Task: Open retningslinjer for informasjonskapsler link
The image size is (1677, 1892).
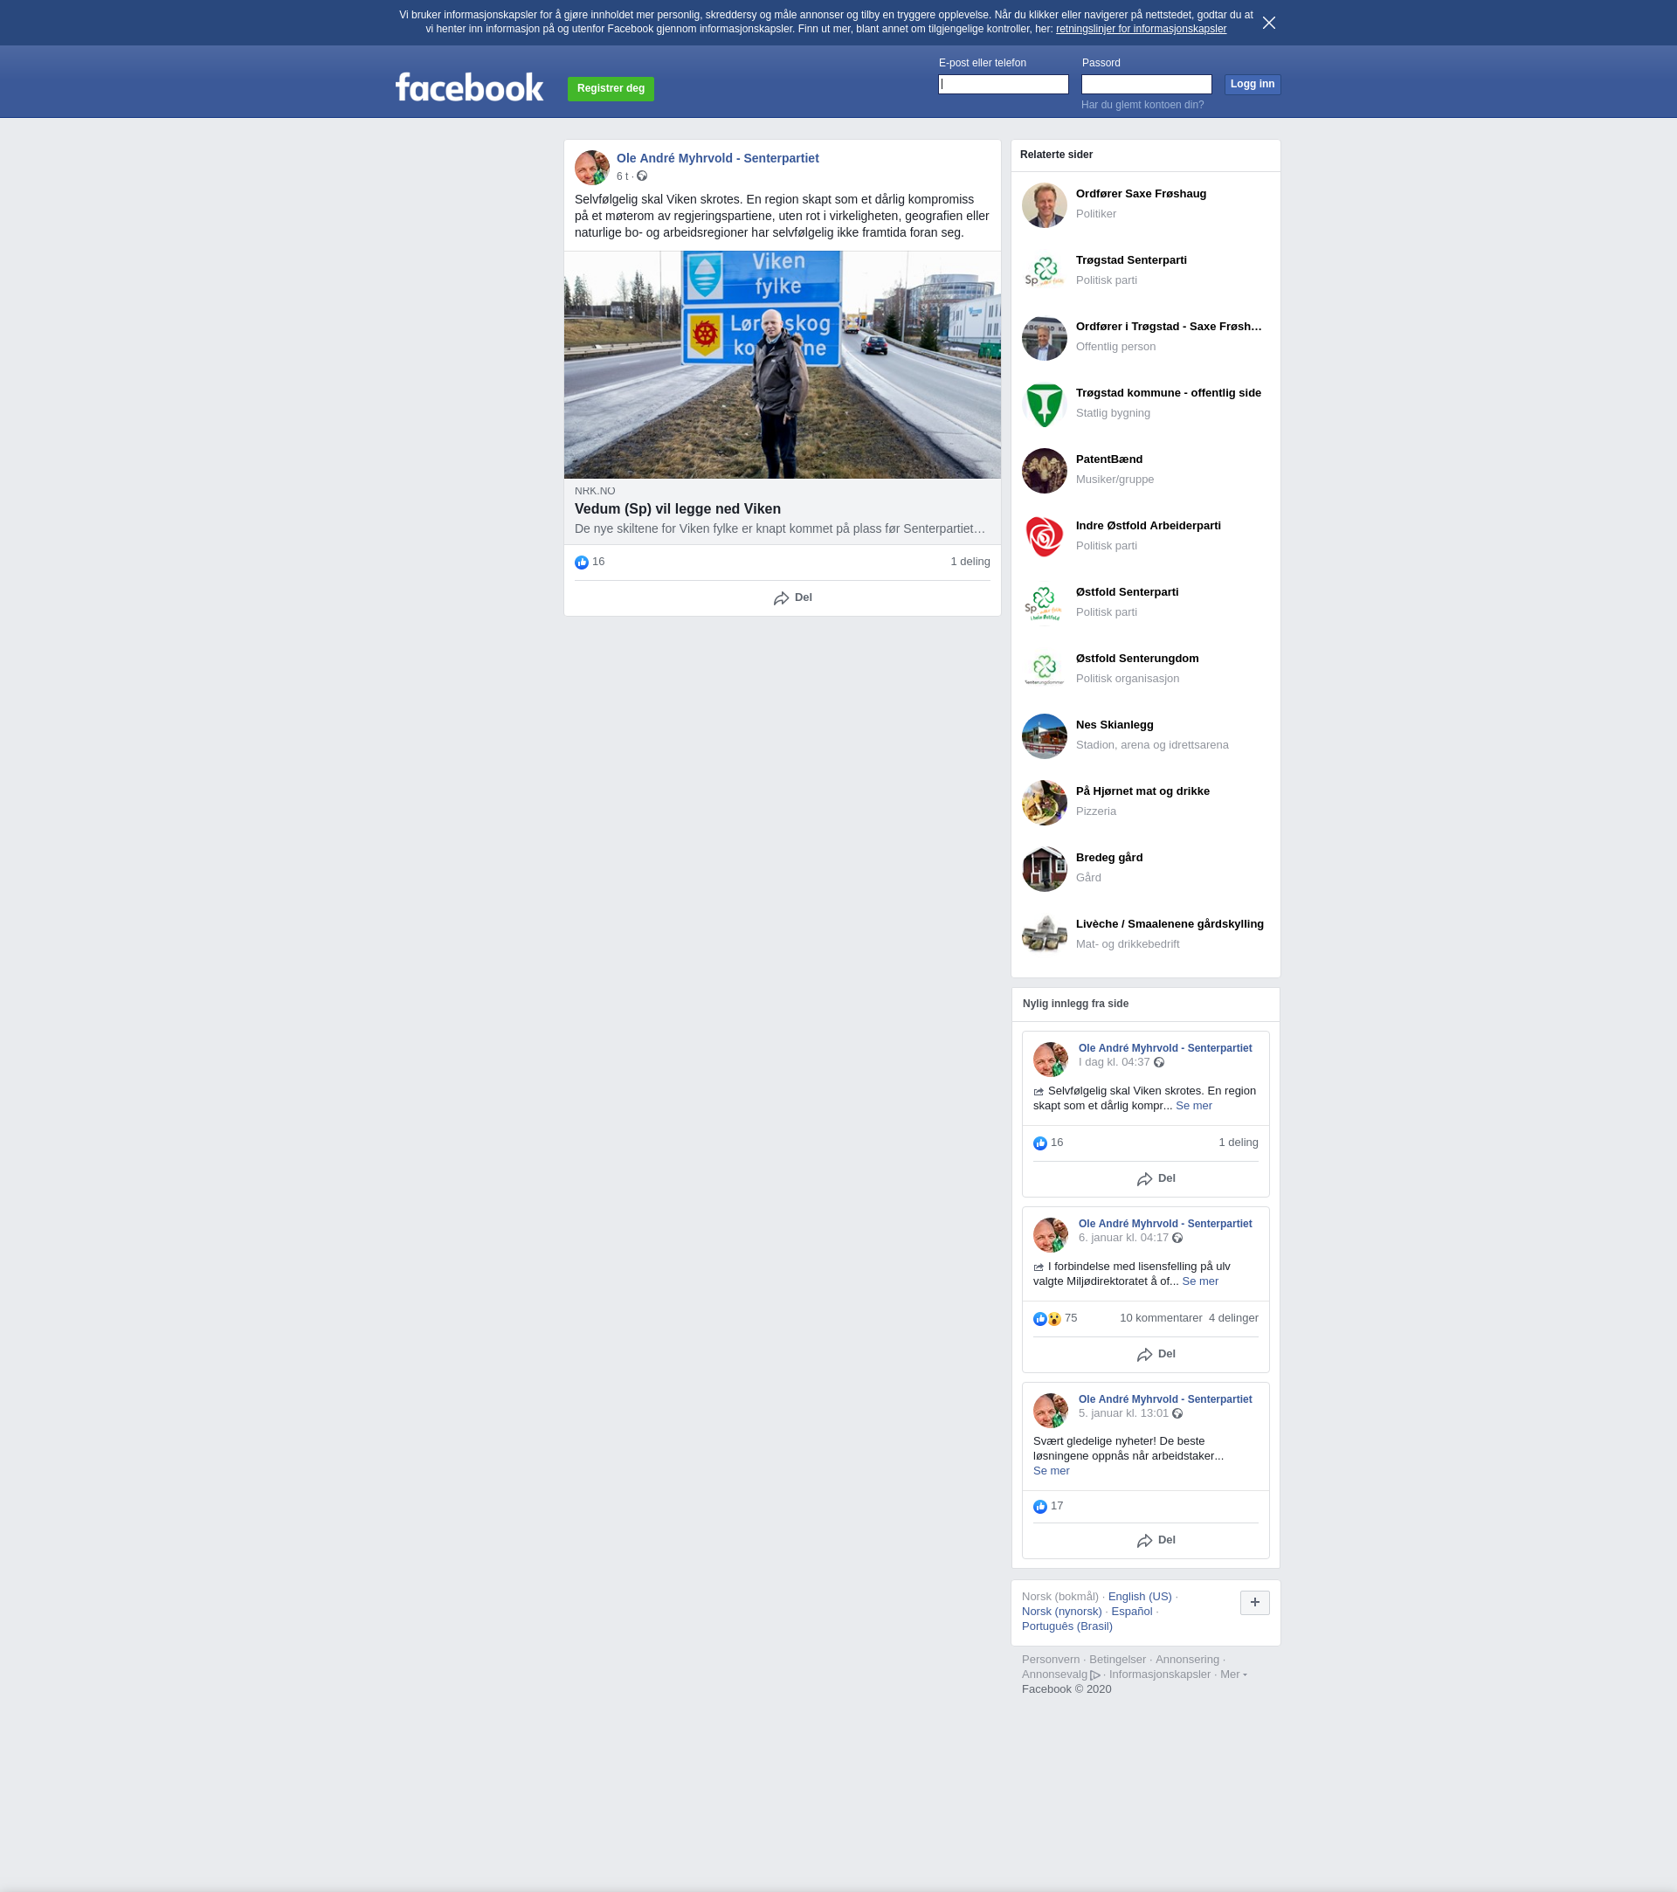Action: pyautogui.click(x=1140, y=29)
